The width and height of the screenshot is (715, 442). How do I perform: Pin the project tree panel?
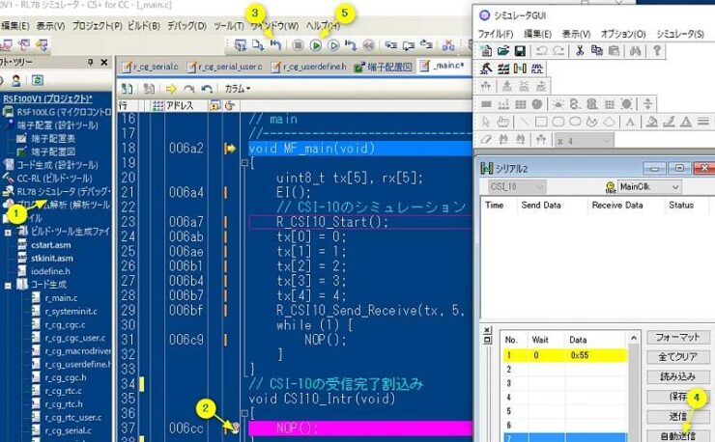tap(90, 63)
